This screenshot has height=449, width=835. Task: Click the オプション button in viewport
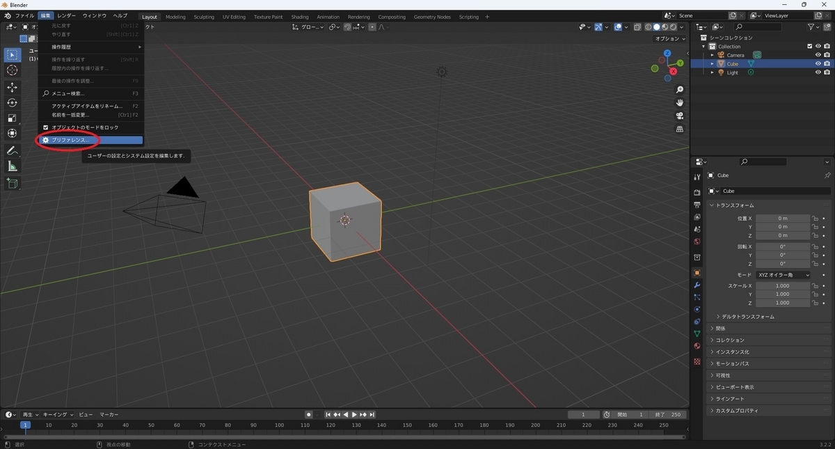[671, 39]
